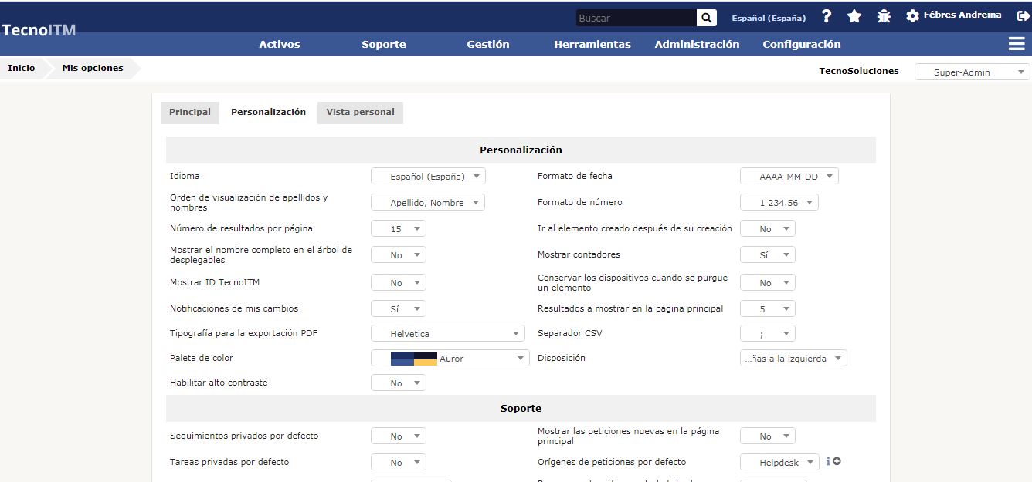The width and height of the screenshot is (1032, 482).
Task: Open the hamburger menu icon
Action: point(1017,44)
